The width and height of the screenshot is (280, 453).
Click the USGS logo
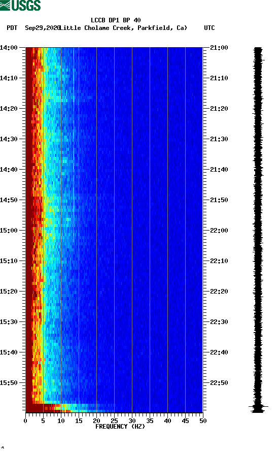click(20, 6)
